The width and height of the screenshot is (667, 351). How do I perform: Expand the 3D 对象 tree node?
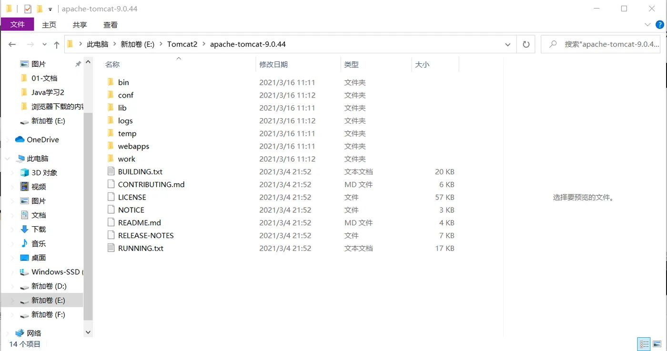click(x=13, y=173)
